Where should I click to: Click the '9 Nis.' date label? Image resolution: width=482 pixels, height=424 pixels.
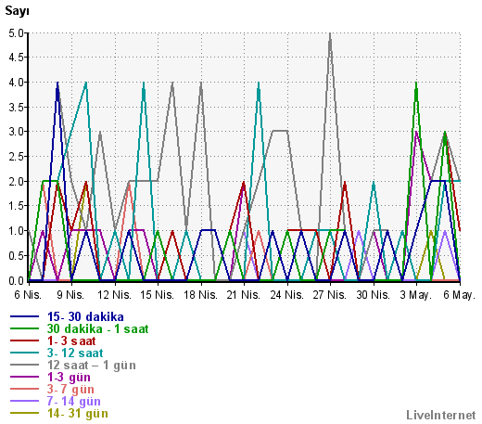[x=70, y=295]
